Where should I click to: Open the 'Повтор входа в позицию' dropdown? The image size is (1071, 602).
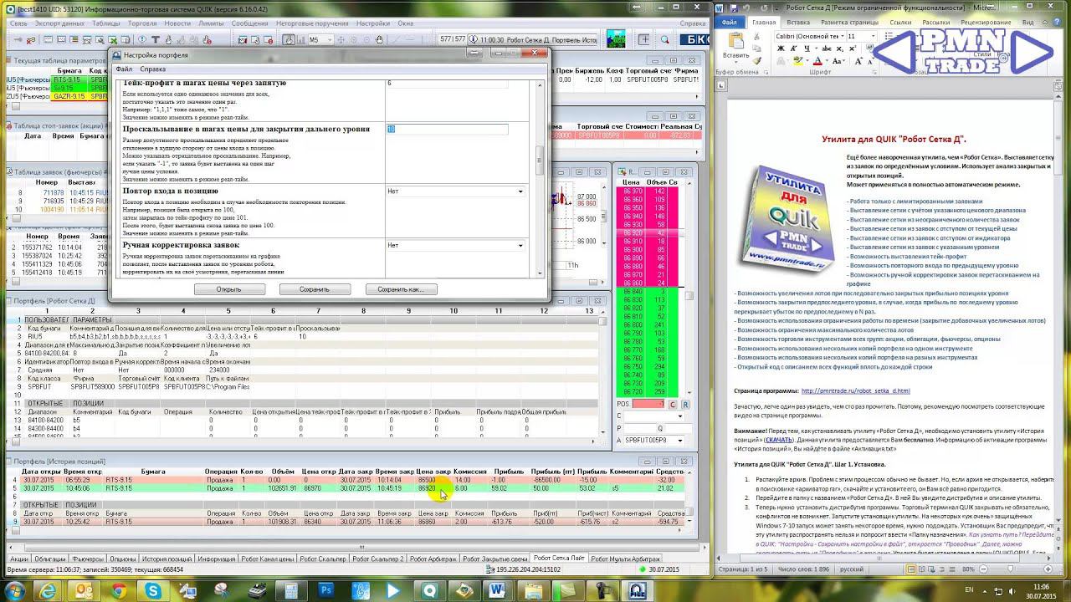(x=520, y=191)
